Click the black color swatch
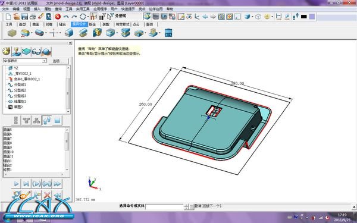The width and height of the screenshot is (357, 223). [304, 17]
